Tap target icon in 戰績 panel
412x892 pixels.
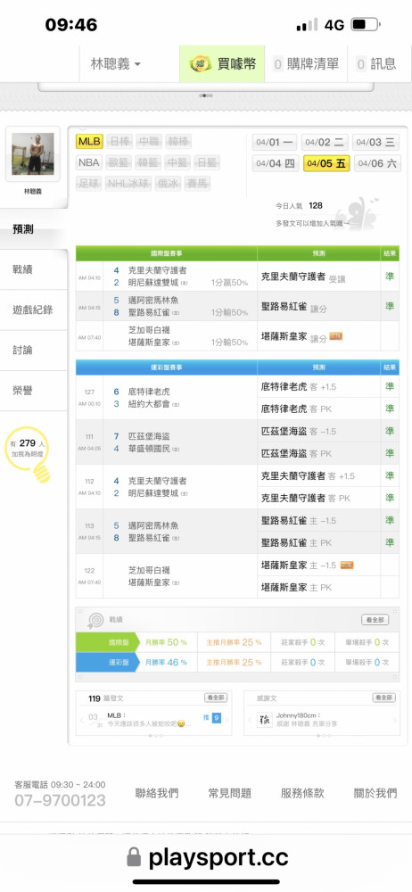click(x=95, y=620)
